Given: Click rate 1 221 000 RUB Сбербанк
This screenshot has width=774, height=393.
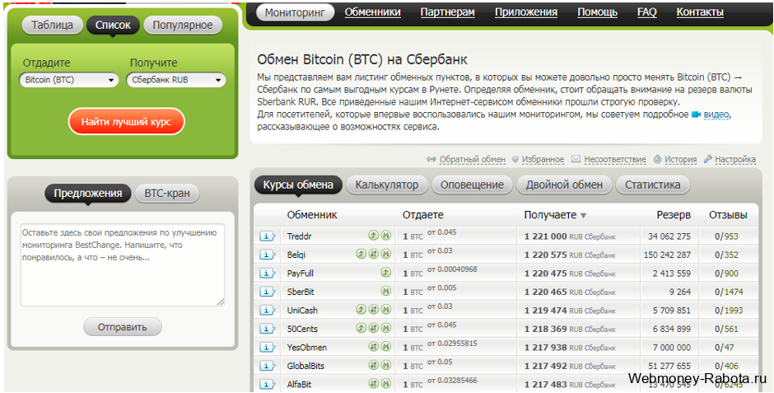Looking at the screenshot, I should pyautogui.click(x=570, y=236).
